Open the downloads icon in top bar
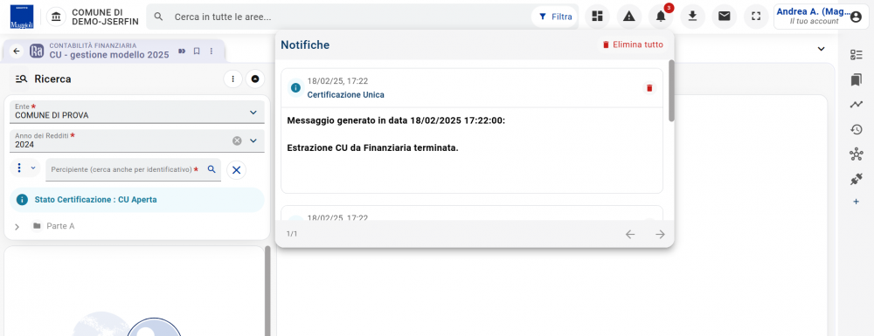This screenshot has width=874, height=336. click(693, 16)
